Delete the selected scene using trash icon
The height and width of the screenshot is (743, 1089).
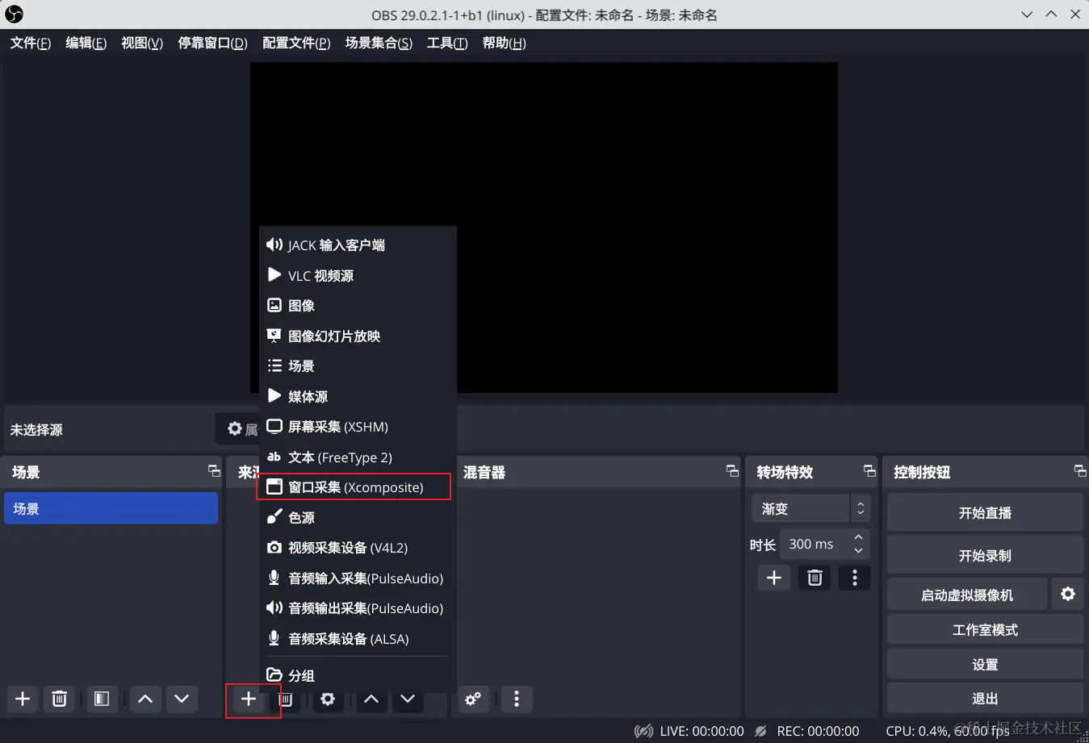tap(59, 699)
